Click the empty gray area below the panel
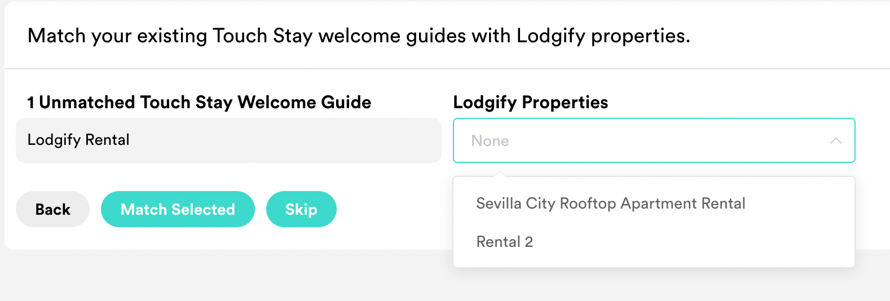The width and height of the screenshot is (890, 301). point(226,276)
